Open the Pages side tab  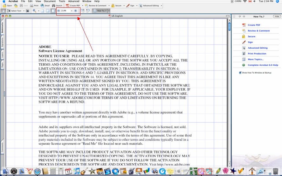point(2,65)
